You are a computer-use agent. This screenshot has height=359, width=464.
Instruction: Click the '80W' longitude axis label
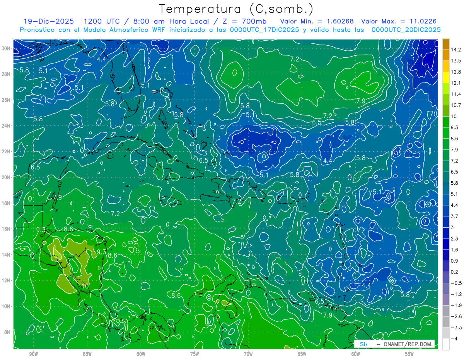coord(141,354)
